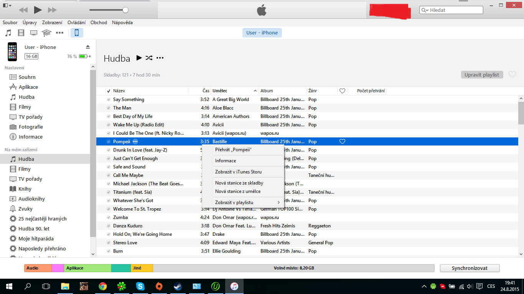Open the Hudba playlist three-dot menu

pyautogui.click(x=160, y=58)
